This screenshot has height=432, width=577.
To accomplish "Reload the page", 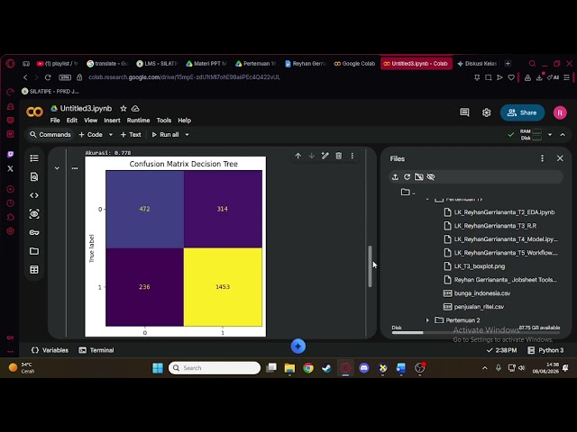I will pyautogui.click(x=48, y=77).
